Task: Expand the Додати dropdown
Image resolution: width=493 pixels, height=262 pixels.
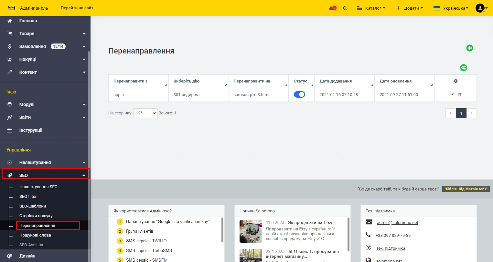Action: click(409, 8)
